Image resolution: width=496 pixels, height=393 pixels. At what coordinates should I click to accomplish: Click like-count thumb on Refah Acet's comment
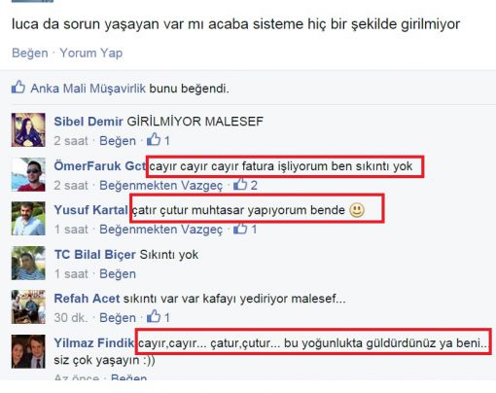[x=154, y=316]
